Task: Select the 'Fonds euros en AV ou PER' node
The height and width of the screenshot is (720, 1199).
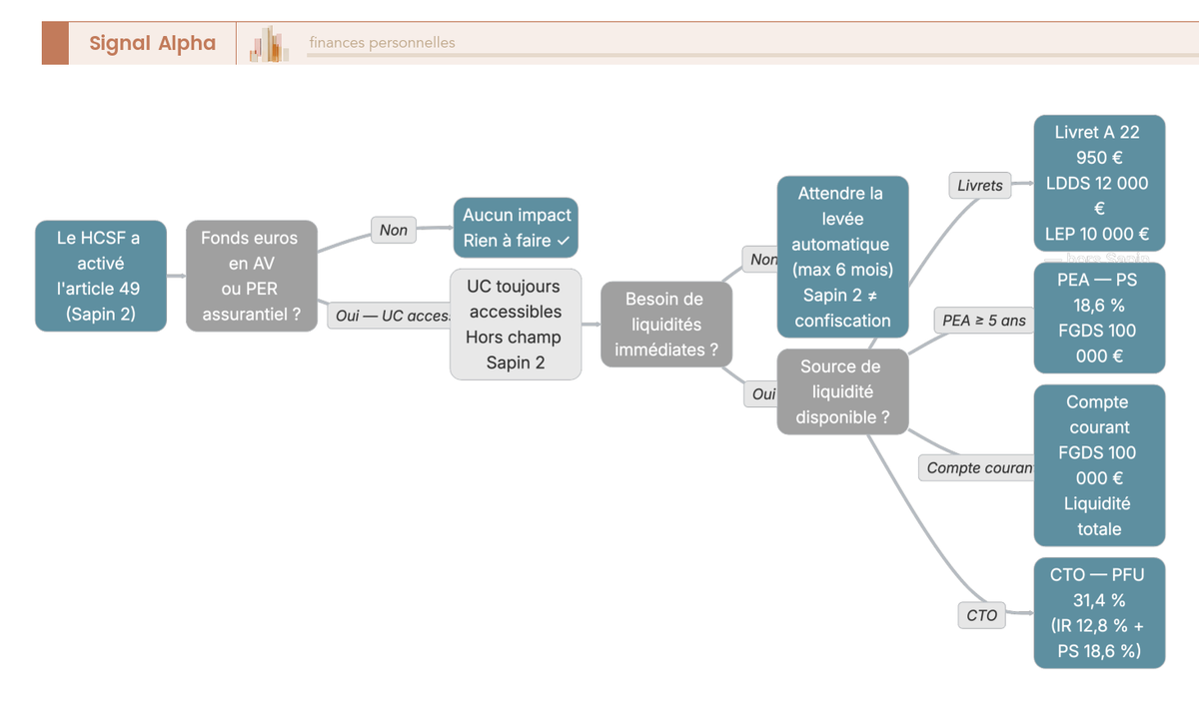Action: pyautogui.click(x=251, y=276)
